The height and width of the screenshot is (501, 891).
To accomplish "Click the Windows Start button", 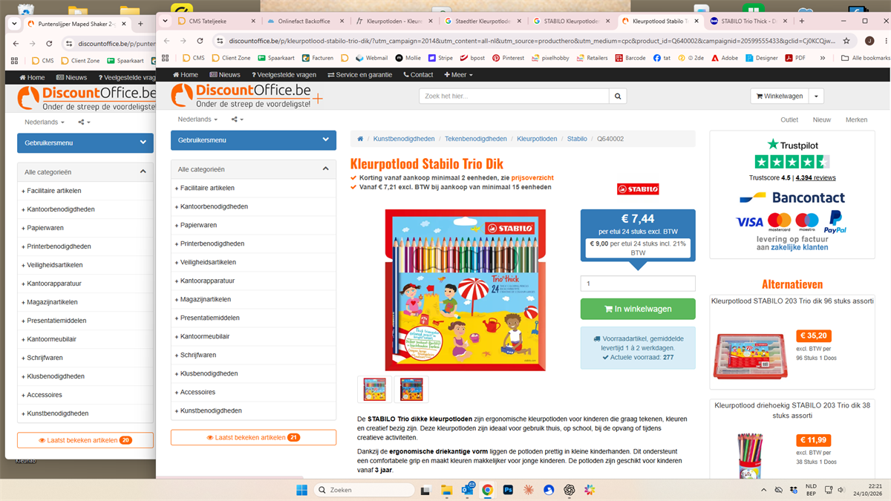I will pos(302,490).
